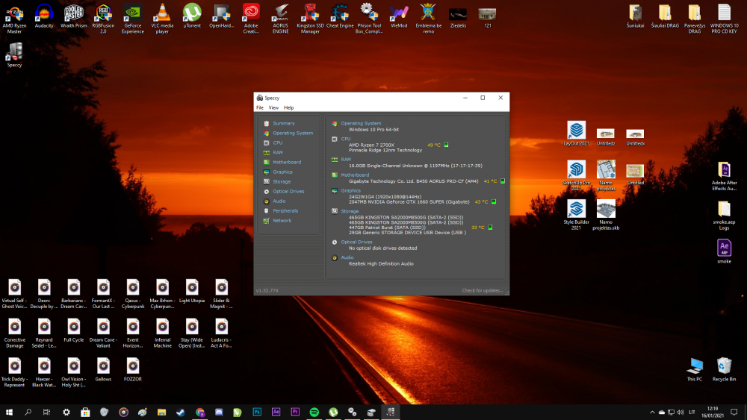Select the Šiauliai DRAG folder
Viewport: 747px width, 420px height.
tap(665, 16)
